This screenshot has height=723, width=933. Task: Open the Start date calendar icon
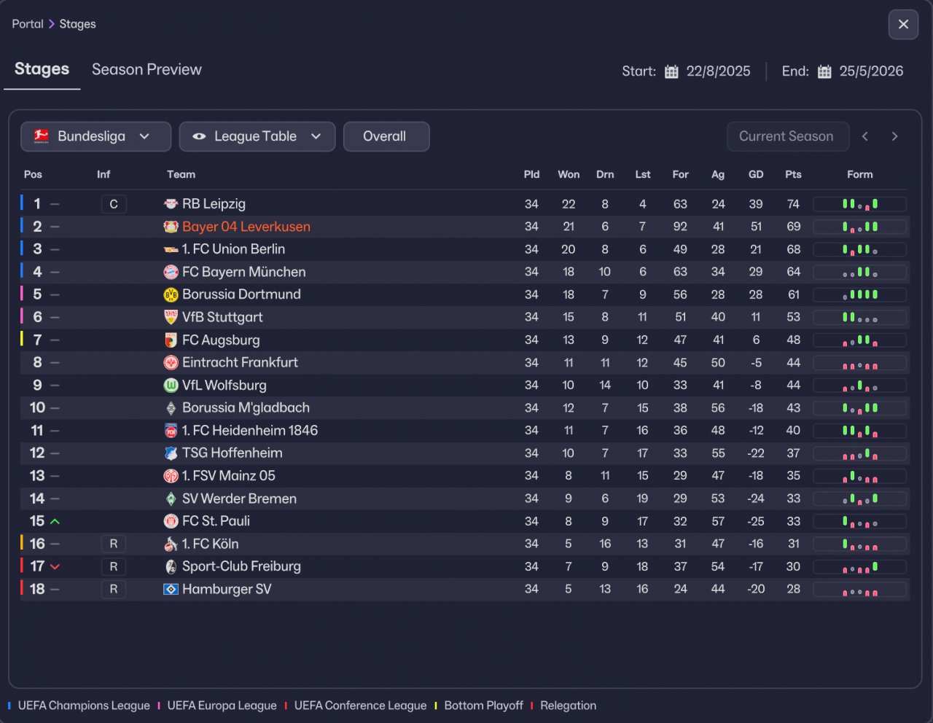click(x=671, y=71)
